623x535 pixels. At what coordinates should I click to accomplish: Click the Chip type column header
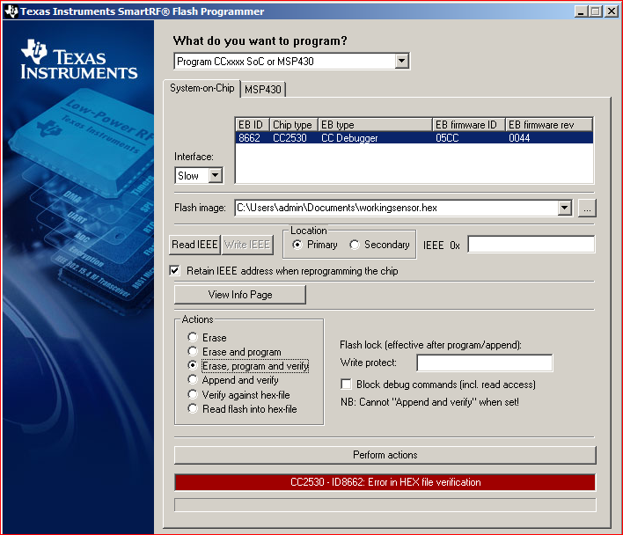(x=294, y=125)
